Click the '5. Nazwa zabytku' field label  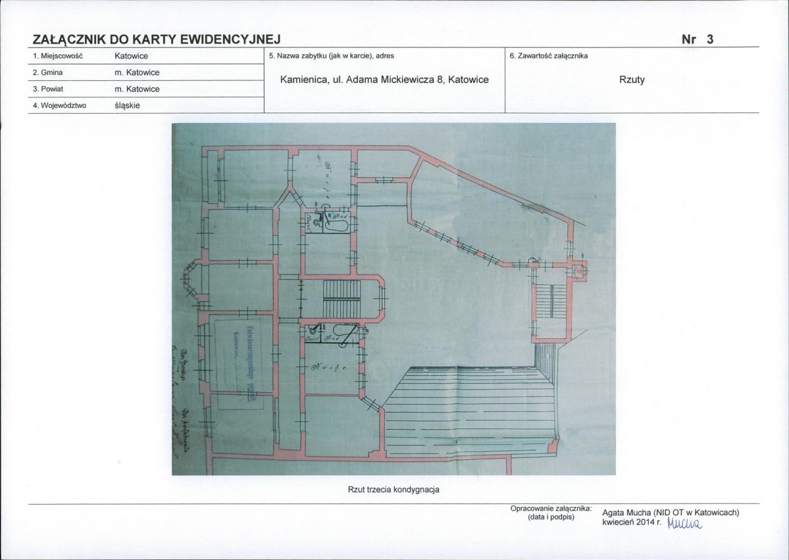(332, 56)
